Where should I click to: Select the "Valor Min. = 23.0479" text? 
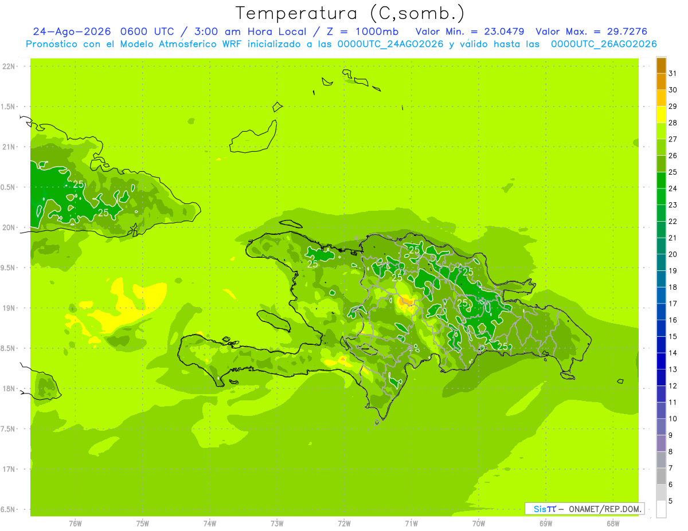470,32
